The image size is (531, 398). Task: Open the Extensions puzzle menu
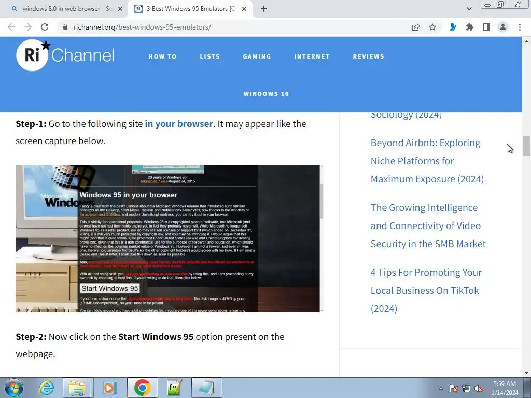point(469,27)
